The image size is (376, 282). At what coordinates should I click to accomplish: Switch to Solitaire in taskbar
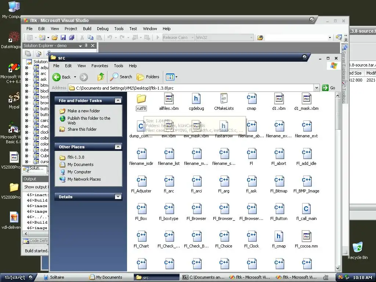coord(55,277)
